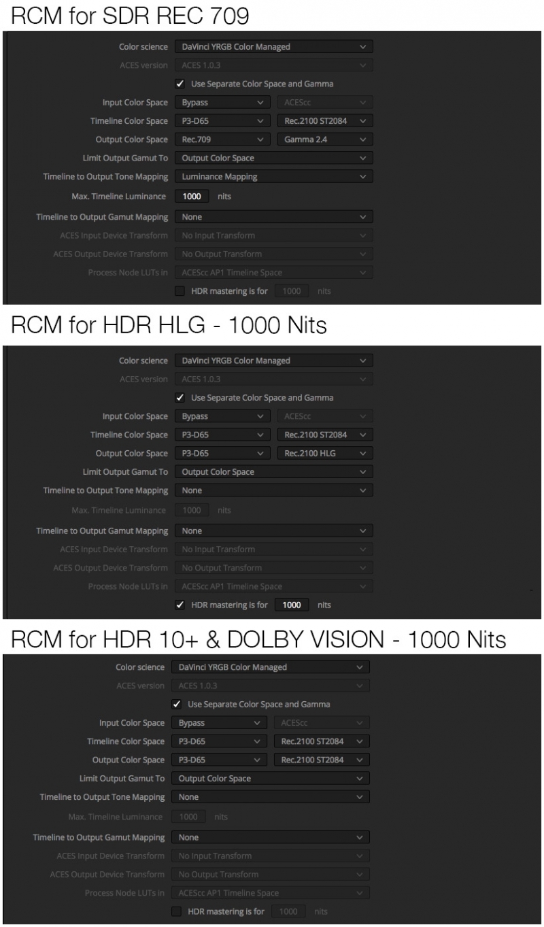
Task: Open Timeline Color Space P3-D65 in Dolby Vision panel
Action: pos(219,741)
